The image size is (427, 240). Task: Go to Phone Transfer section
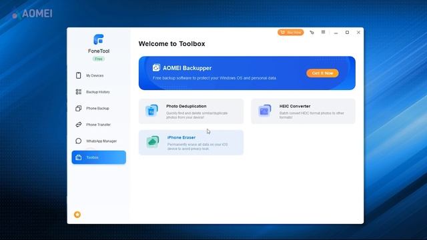pyautogui.click(x=99, y=125)
